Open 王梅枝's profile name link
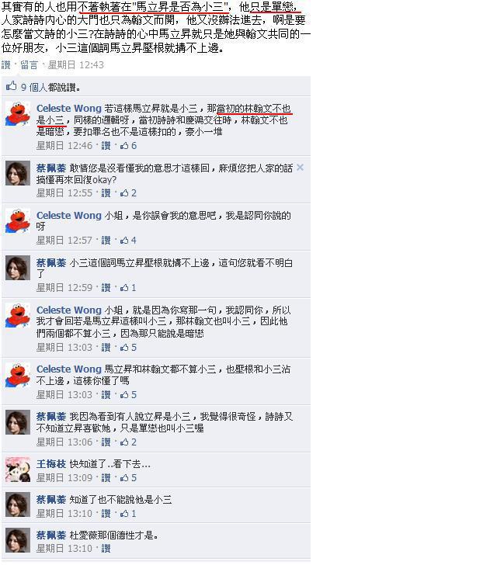The image size is (497, 565). 51,464
